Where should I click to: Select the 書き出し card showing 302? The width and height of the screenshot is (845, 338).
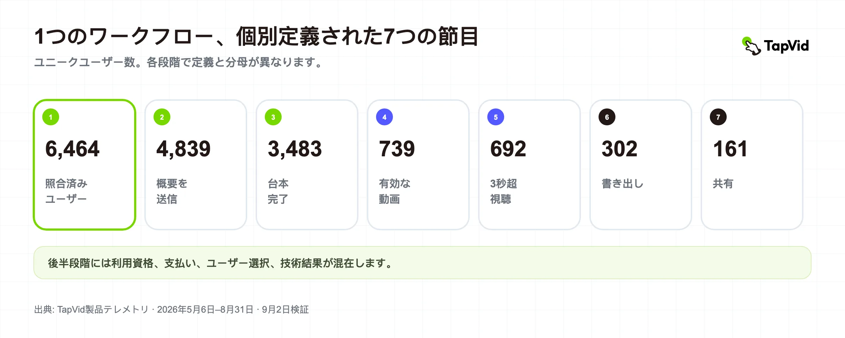click(641, 165)
